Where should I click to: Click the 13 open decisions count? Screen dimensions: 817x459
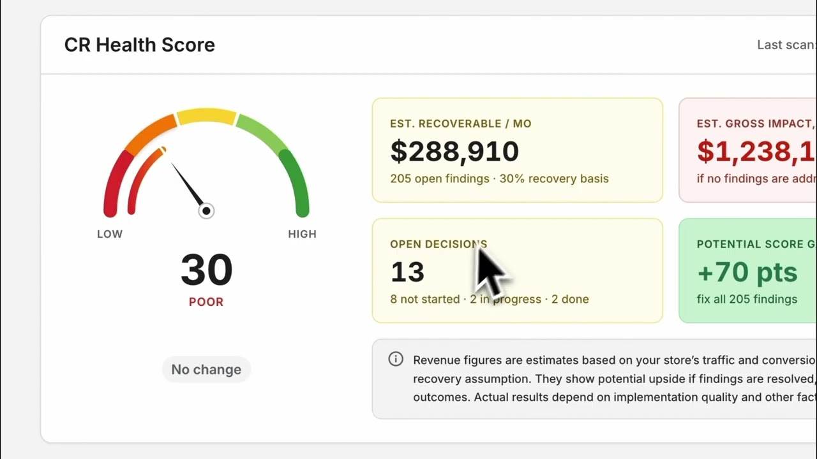tap(407, 272)
